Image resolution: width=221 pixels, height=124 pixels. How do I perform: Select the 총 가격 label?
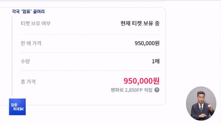pyautogui.click(x=28, y=82)
